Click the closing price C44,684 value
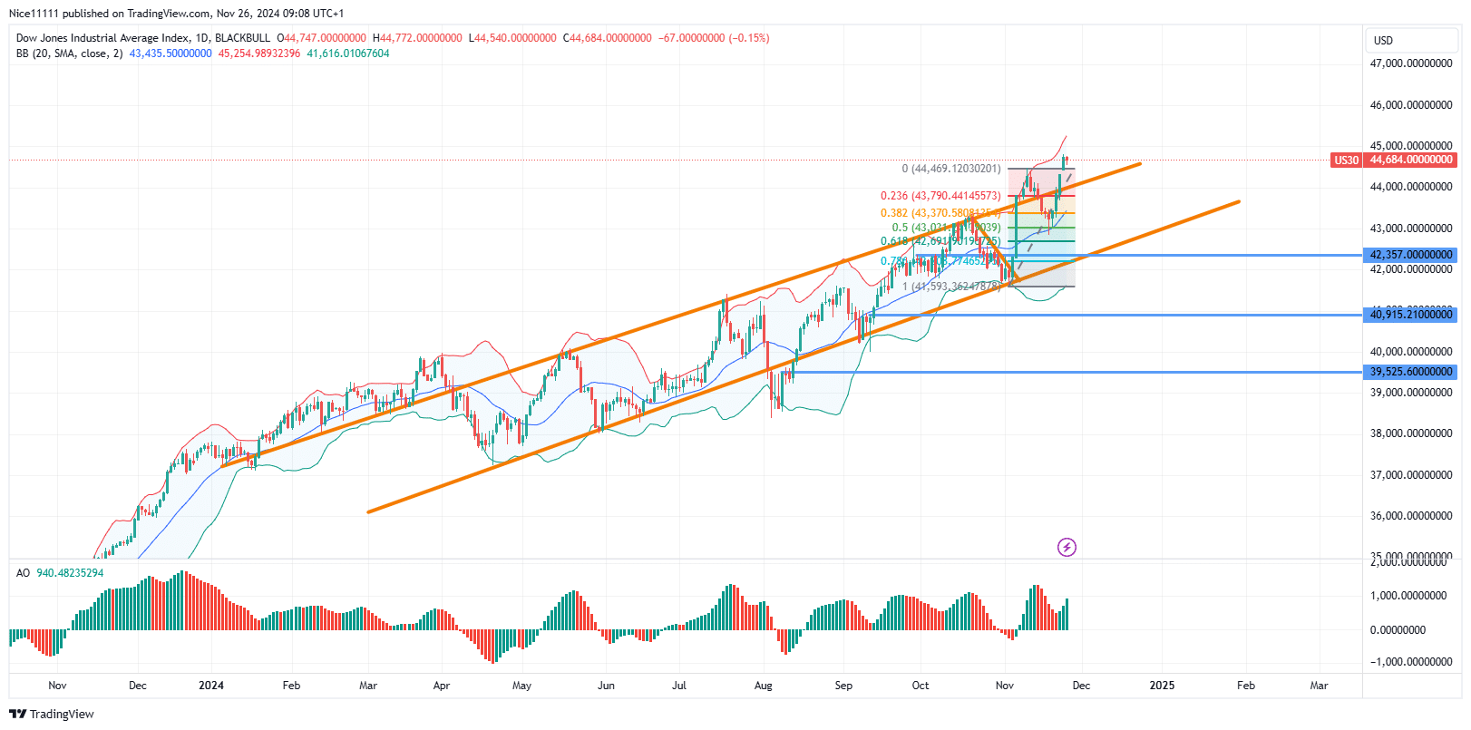Screen dimensions: 1471x730 click(608, 38)
